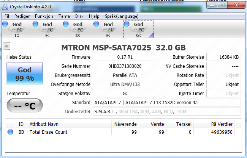Select the G: disk drive
The width and height of the screenshot is (247, 158).
tap(139, 30)
